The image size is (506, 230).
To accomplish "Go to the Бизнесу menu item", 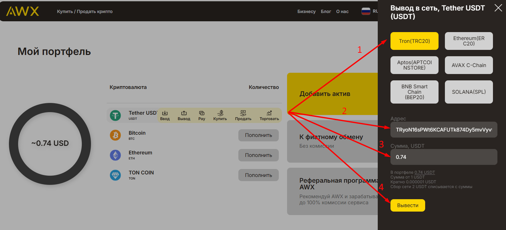I will point(306,11).
